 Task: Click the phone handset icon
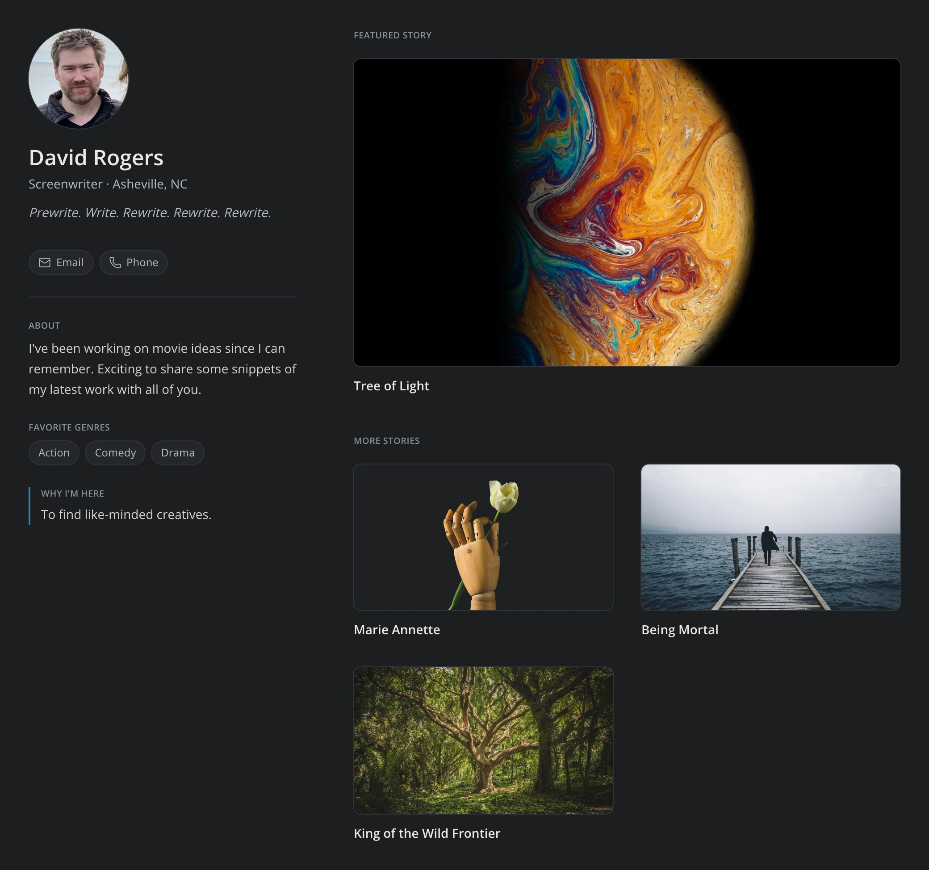click(x=115, y=263)
